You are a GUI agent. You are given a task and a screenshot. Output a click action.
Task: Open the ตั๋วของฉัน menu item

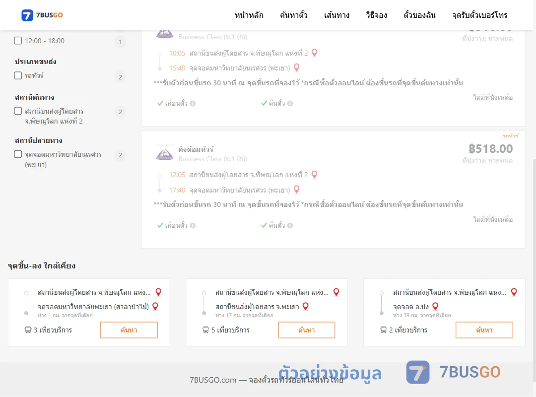tap(419, 15)
